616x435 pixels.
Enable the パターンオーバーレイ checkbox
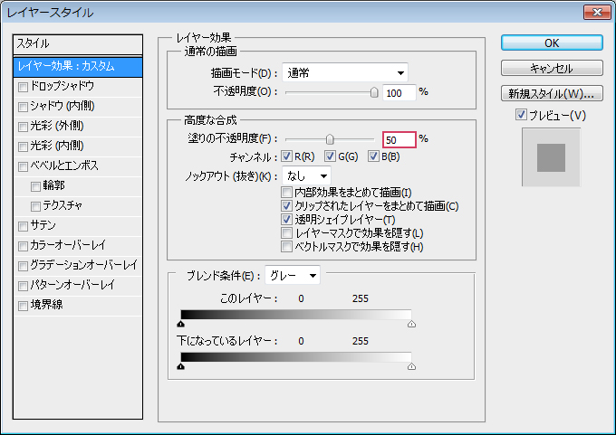pos(23,286)
